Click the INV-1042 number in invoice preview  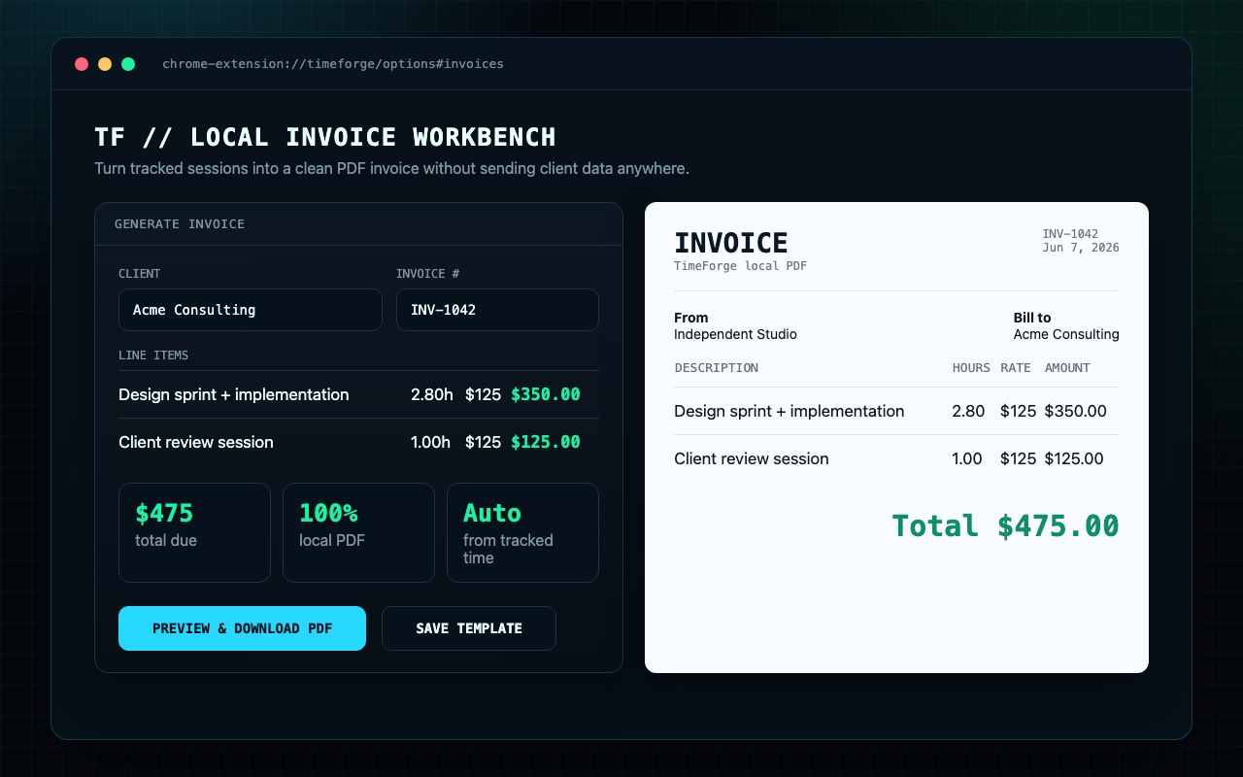coord(1070,234)
